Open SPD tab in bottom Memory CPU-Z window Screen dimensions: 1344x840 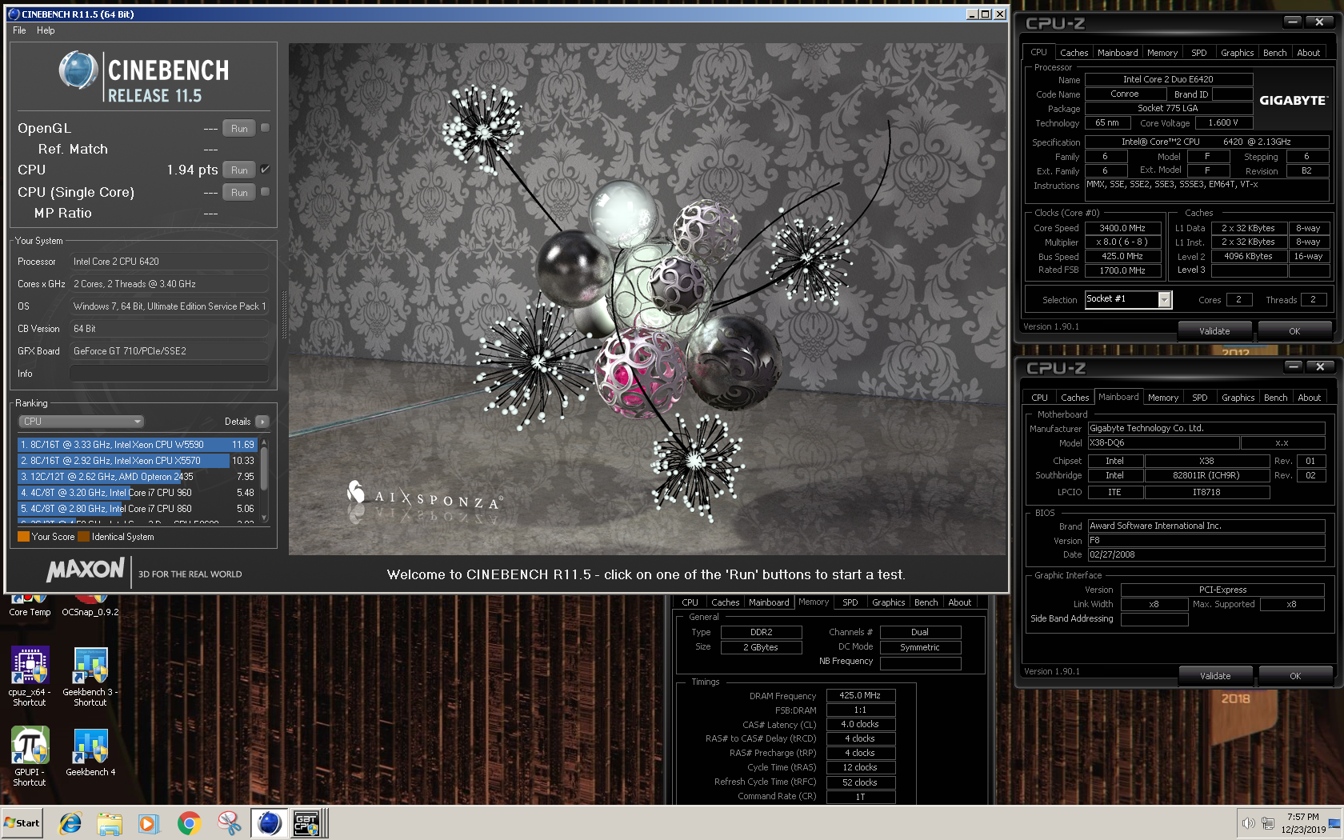point(850,602)
